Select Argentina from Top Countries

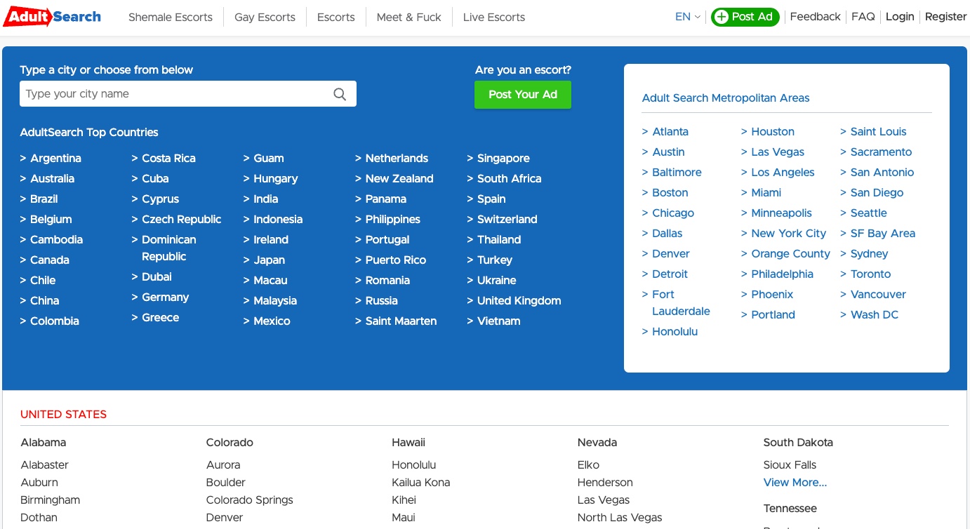pos(55,159)
